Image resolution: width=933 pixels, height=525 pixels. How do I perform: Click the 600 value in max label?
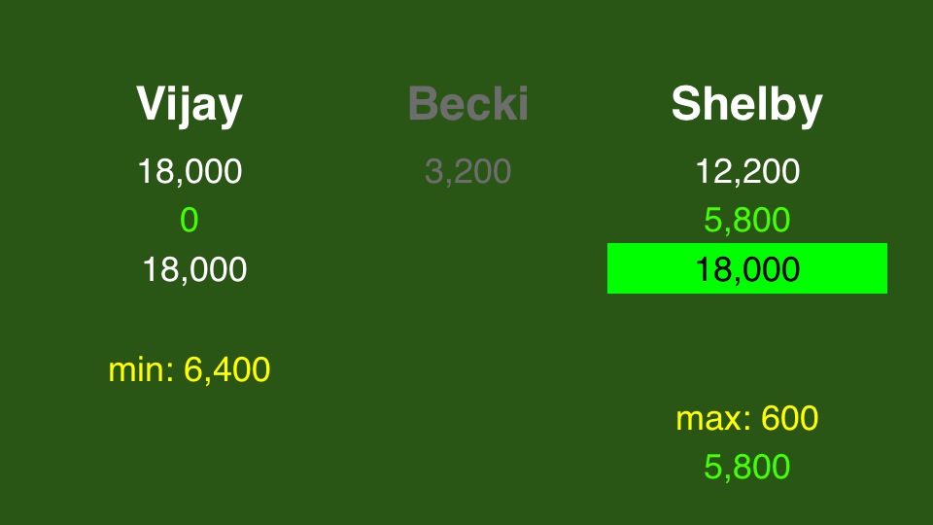click(x=789, y=418)
